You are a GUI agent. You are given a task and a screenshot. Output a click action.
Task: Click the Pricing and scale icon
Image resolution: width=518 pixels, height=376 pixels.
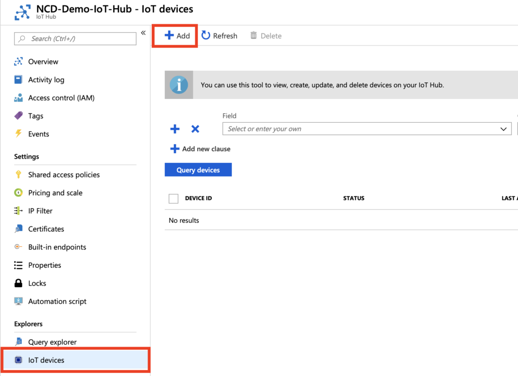[19, 193]
